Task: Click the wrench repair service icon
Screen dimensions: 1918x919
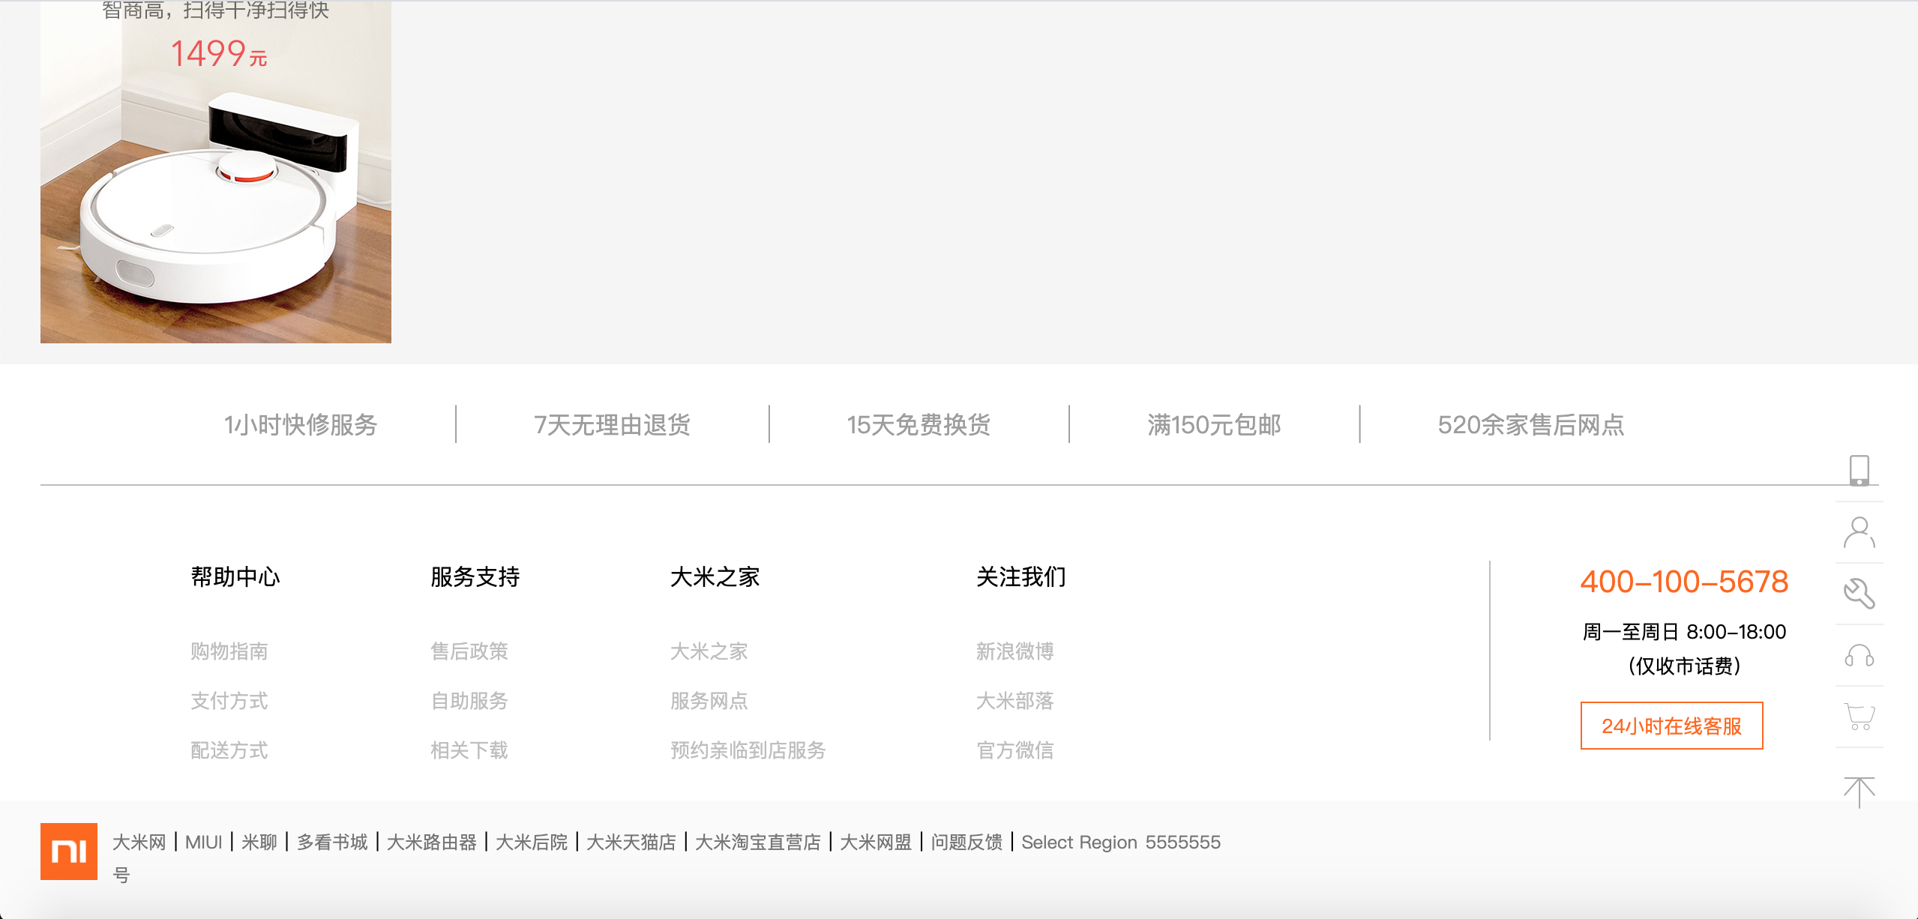Action: click(1859, 594)
